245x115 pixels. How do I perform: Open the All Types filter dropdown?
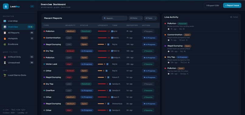tap(150, 18)
